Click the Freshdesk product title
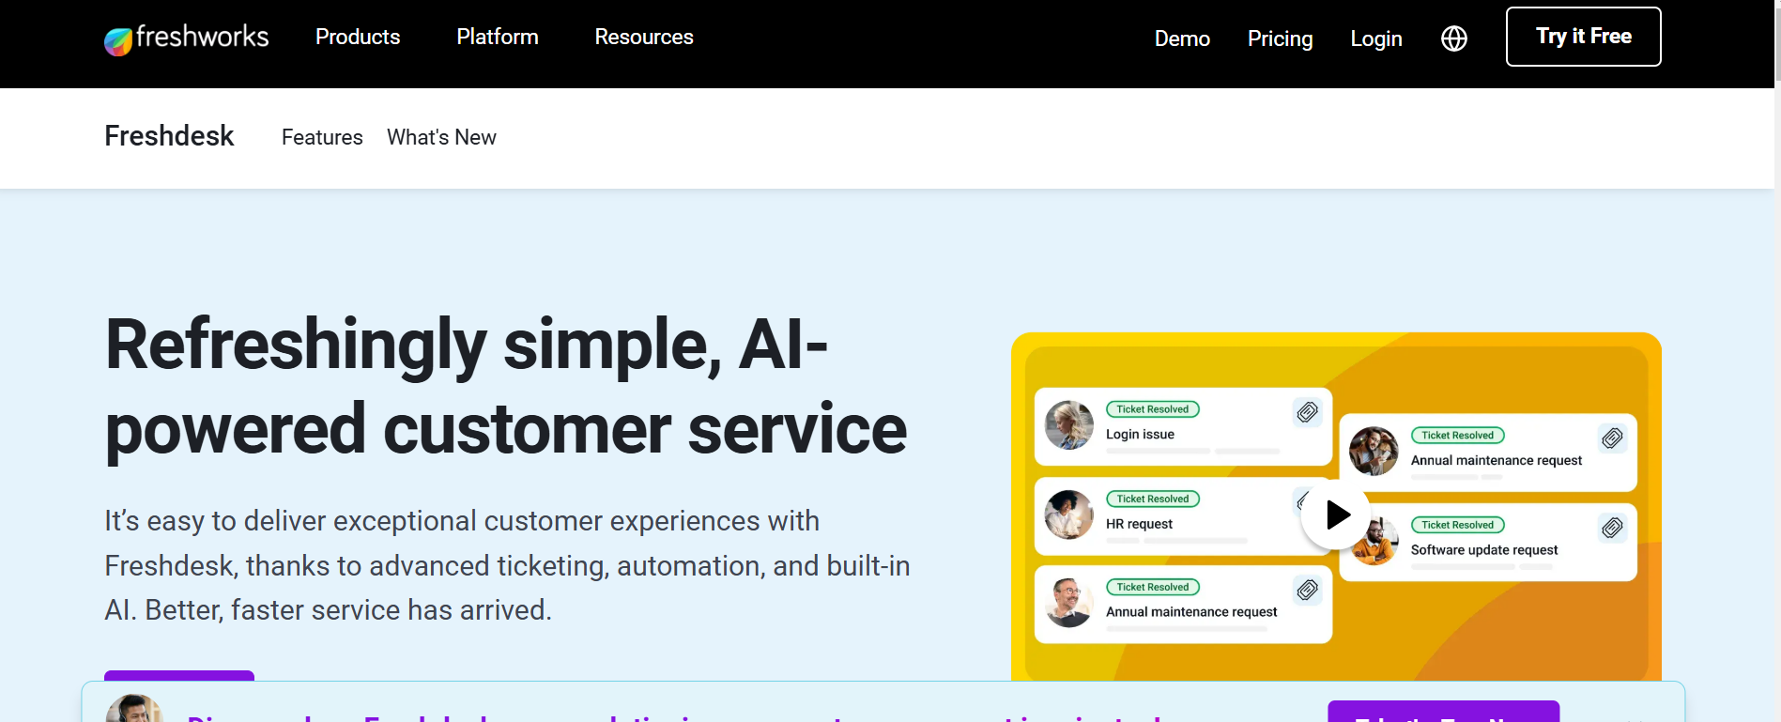This screenshot has height=722, width=1781. (169, 136)
